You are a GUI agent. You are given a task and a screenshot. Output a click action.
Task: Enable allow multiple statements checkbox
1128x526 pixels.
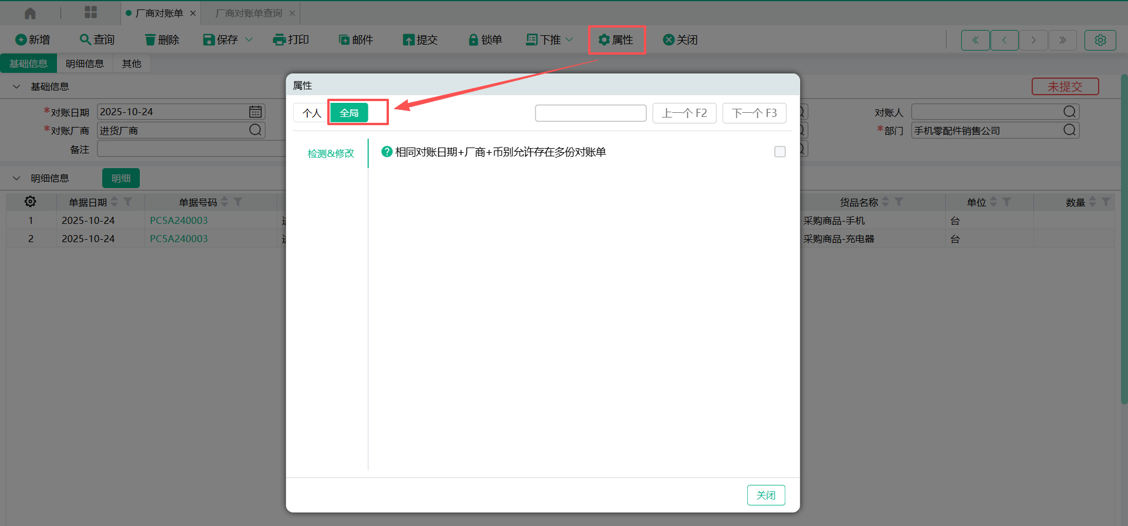780,152
